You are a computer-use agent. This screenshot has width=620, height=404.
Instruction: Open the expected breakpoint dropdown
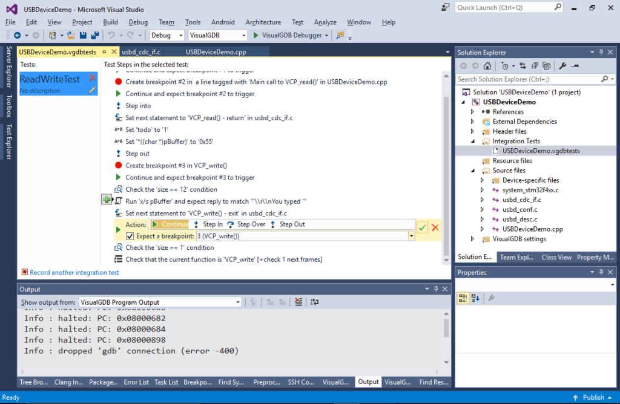tap(411, 236)
